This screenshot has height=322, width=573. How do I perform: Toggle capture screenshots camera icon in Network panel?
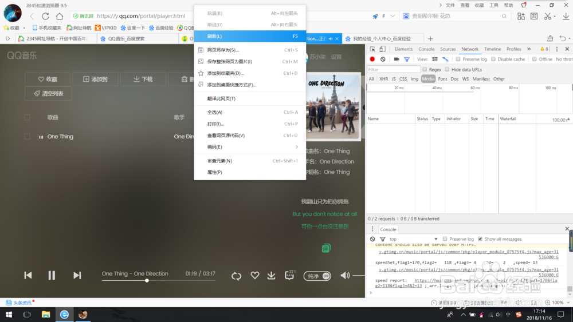pos(396,59)
